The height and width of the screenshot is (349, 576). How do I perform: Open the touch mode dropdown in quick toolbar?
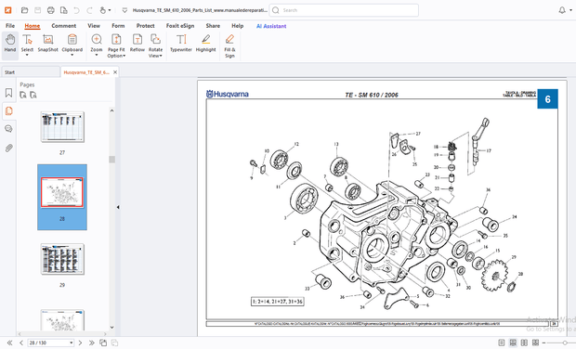pyautogui.click(x=109, y=10)
